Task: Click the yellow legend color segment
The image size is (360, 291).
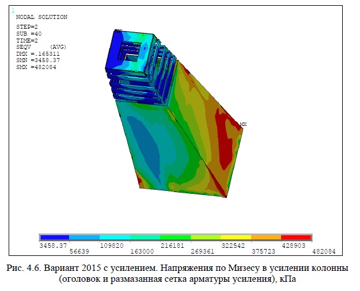Action: [236, 238]
